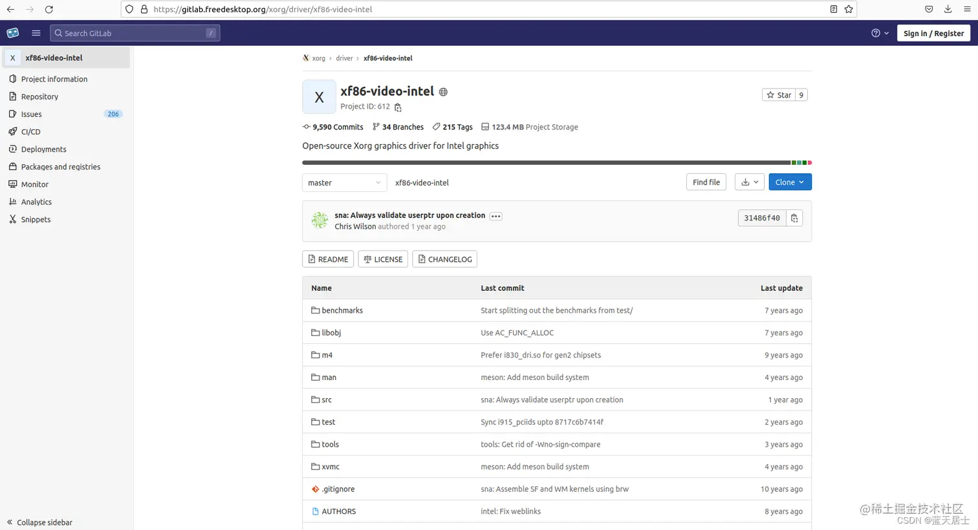Click Chris Wilson author link
Image resolution: width=978 pixels, height=530 pixels.
point(355,227)
